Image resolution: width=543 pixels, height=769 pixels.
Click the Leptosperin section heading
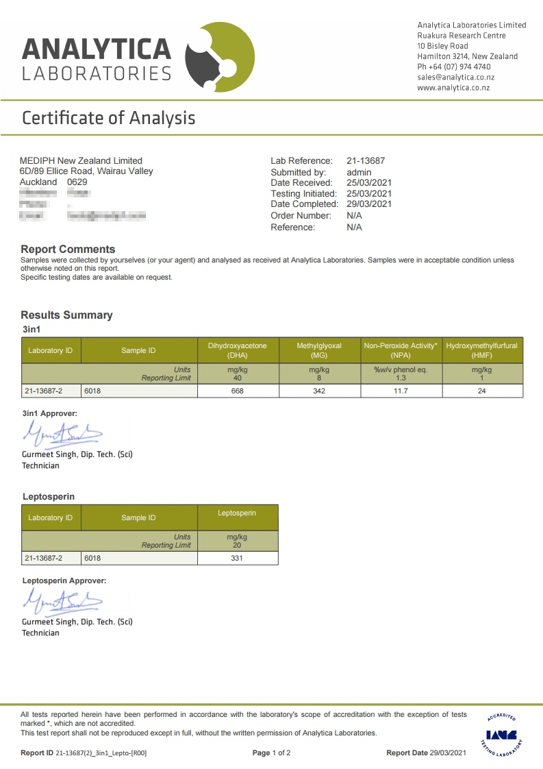coord(49,496)
